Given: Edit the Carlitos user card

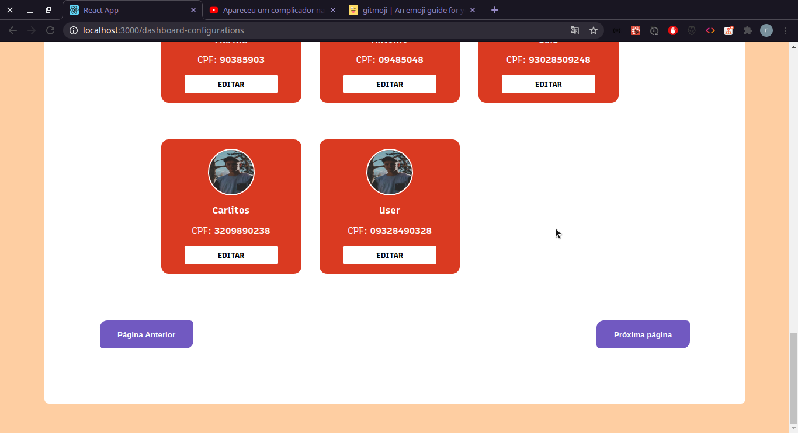Looking at the screenshot, I should click(231, 255).
